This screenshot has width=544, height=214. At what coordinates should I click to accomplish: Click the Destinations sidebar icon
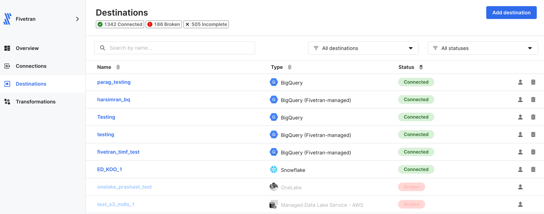[7, 84]
